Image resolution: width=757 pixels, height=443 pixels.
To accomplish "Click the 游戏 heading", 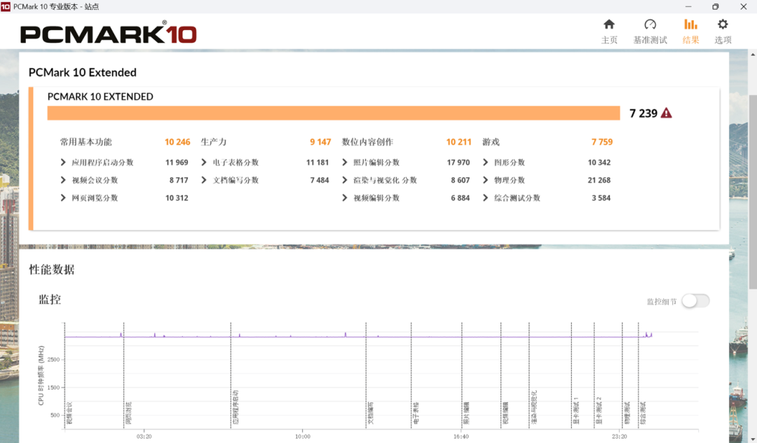I will pyautogui.click(x=491, y=142).
